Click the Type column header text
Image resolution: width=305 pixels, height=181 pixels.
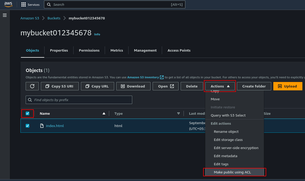click(118, 113)
